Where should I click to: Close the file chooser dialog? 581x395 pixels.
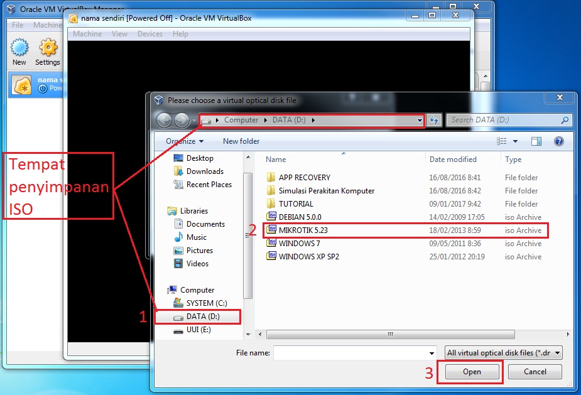(x=560, y=97)
